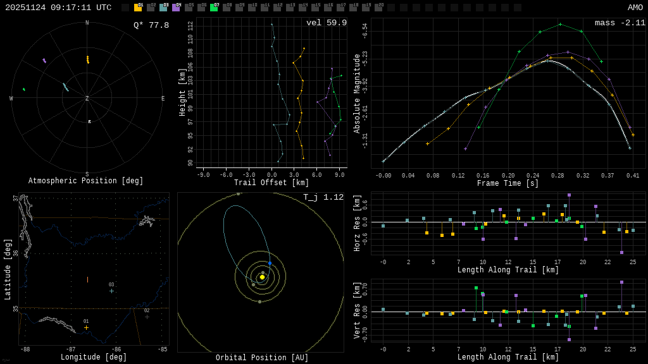Click the UTC timestamp in top bar
The image size is (648, 364).
coord(58,8)
